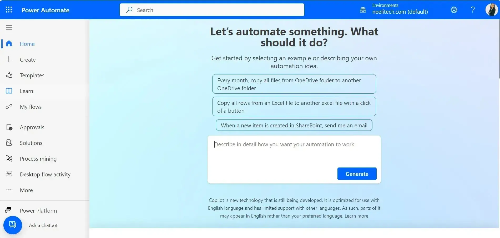This screenshot has height=238, width=500.
Task: Click the Templates icon in sidebar
Action: click(9, 75)
